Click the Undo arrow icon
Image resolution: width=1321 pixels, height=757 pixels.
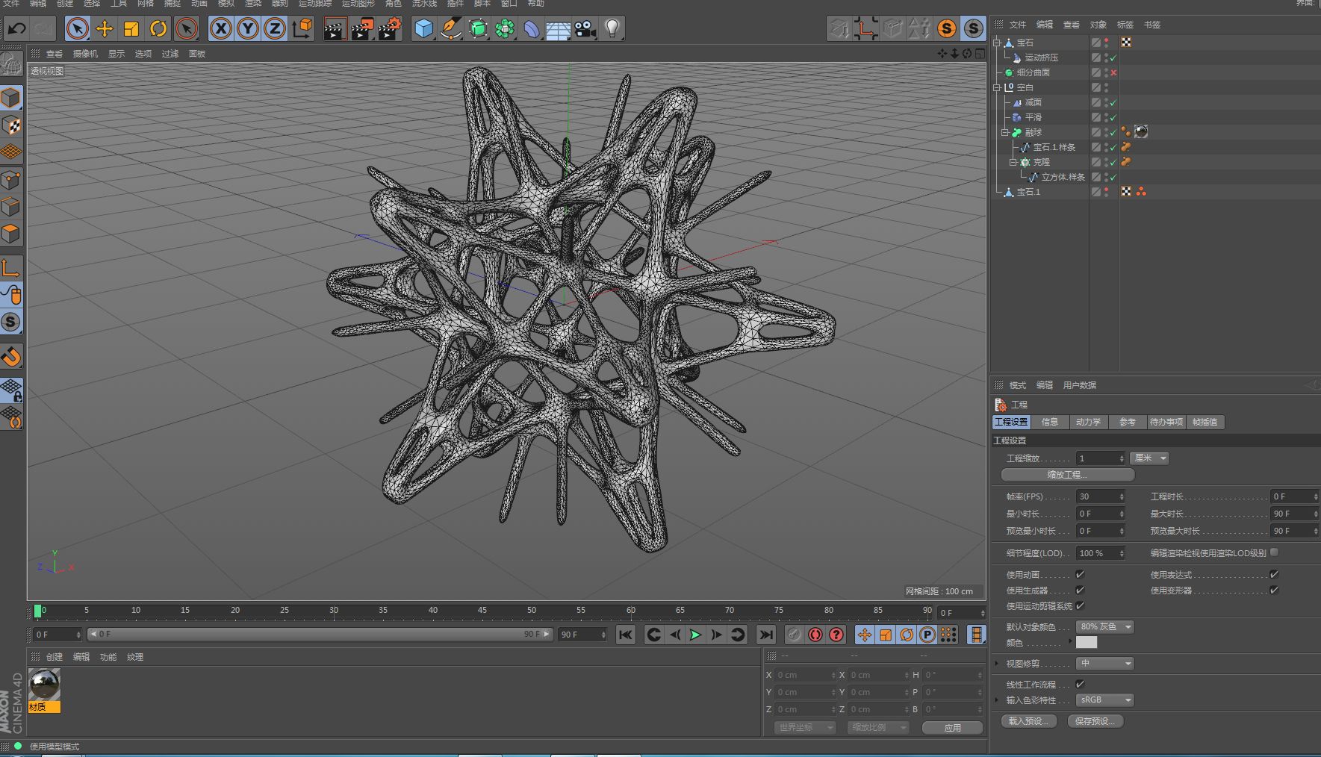16,29
